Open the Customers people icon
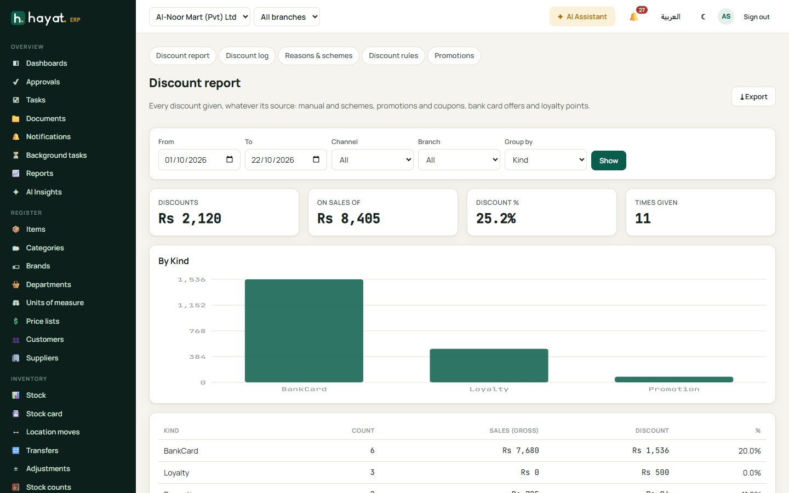 point(16,340)
